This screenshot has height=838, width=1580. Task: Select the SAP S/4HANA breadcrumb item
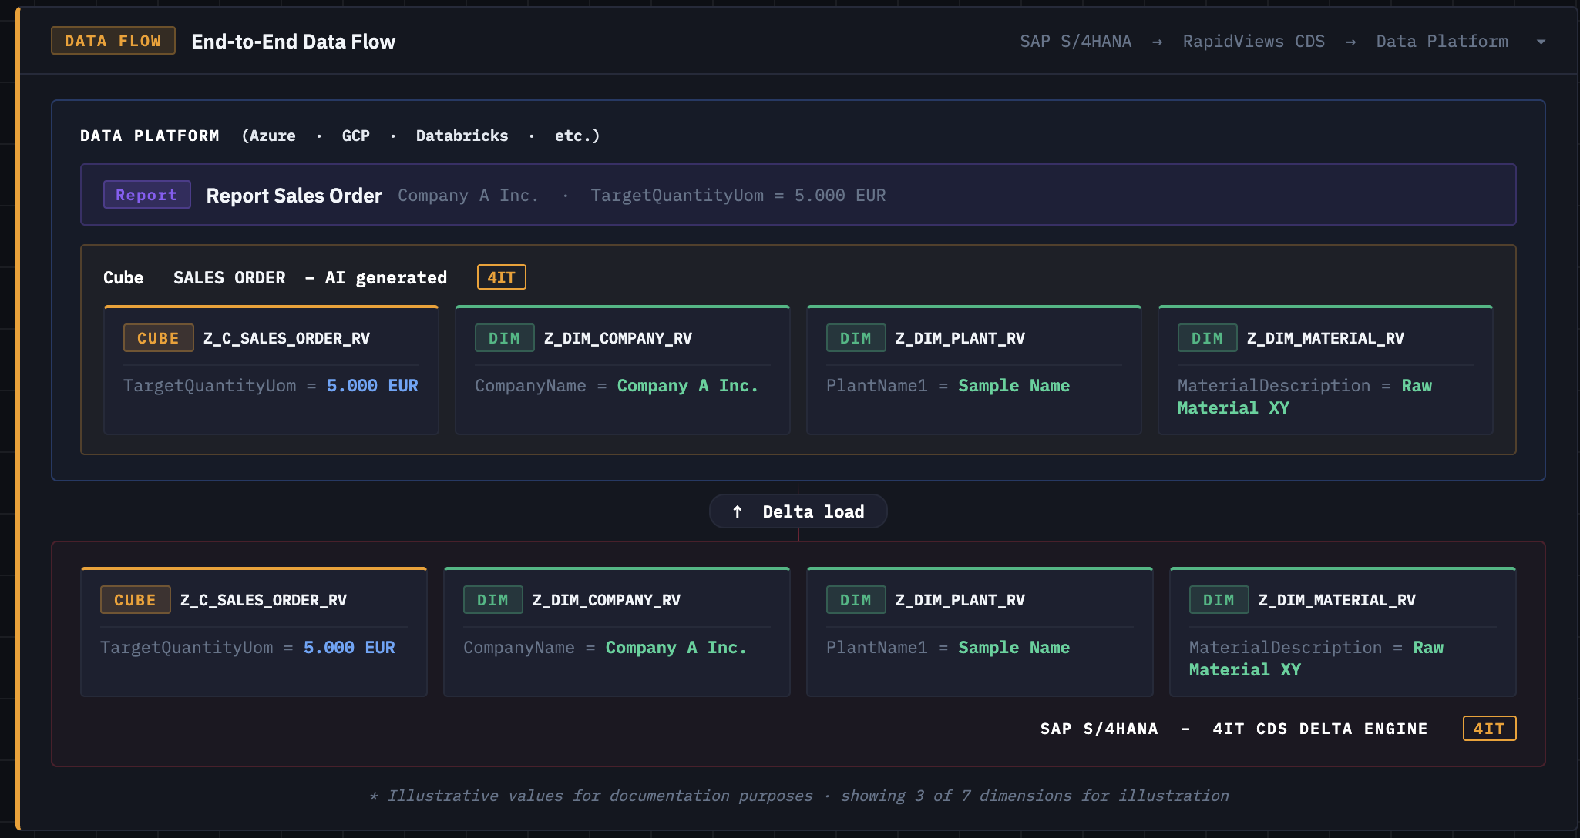pyautogui.click(x=1076, y=41)
